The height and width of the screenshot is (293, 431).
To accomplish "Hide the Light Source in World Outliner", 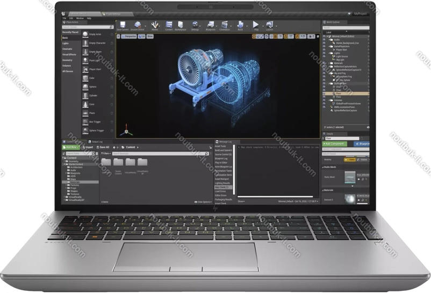I will pyautogui.click(x=325, y=56).
